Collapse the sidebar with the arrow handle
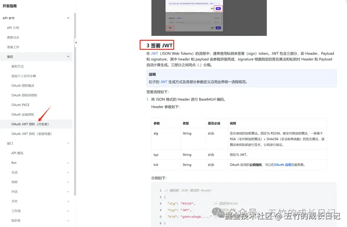This screenshot has width=347, height=227. (x=76, y=42)
